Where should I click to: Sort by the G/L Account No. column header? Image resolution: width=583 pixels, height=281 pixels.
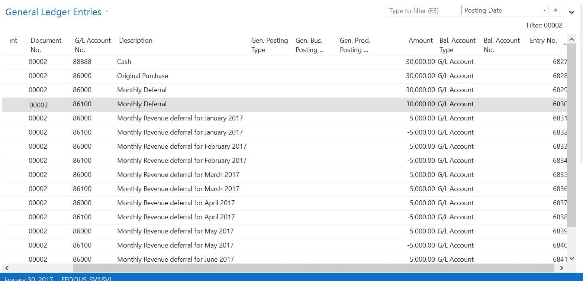93,45
